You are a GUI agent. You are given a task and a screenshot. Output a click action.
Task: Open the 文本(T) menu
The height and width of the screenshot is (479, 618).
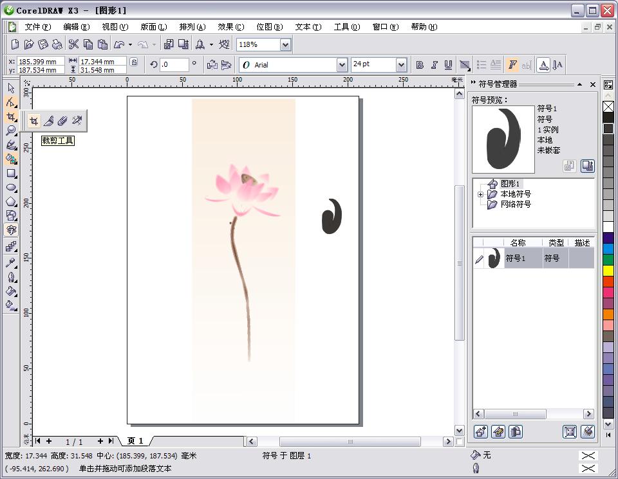point(308,27)
